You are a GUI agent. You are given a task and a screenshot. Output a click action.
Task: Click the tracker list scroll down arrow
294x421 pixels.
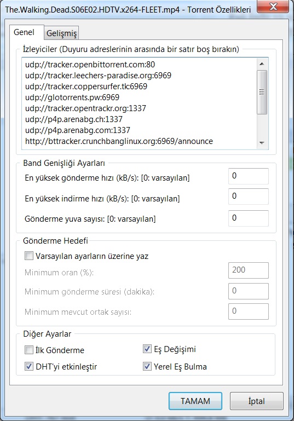[262, 143]
